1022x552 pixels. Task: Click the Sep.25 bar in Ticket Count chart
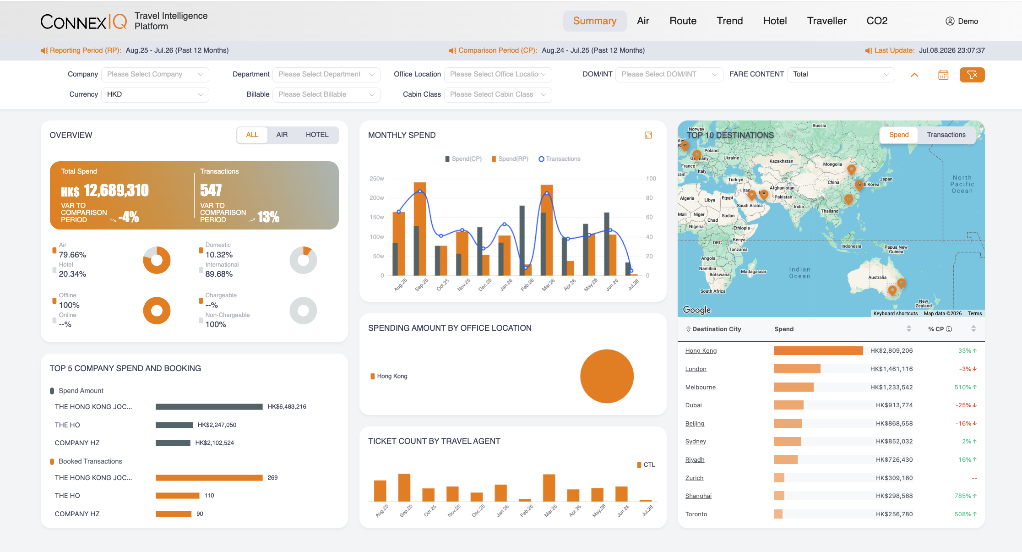point(404,487)
